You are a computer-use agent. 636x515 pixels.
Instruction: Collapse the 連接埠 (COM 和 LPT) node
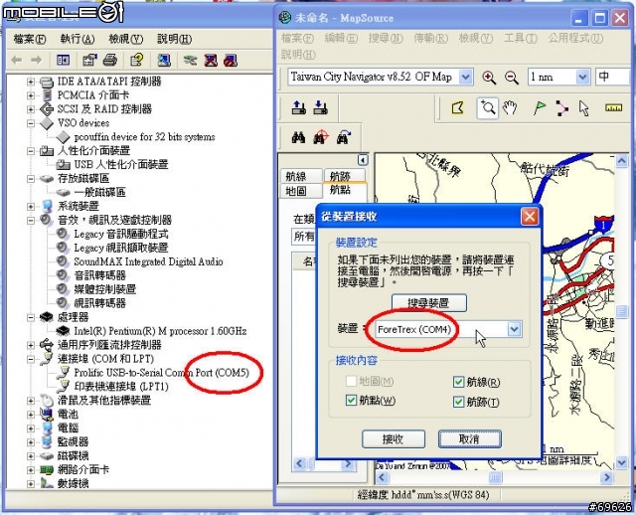pyautogui.click(x=31, y=359)
